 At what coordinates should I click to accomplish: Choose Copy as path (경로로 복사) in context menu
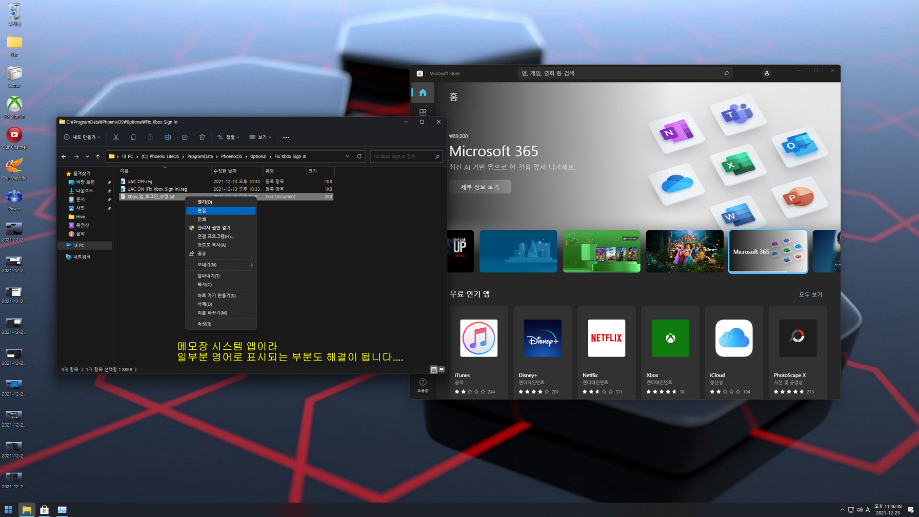tap(221, 245)
